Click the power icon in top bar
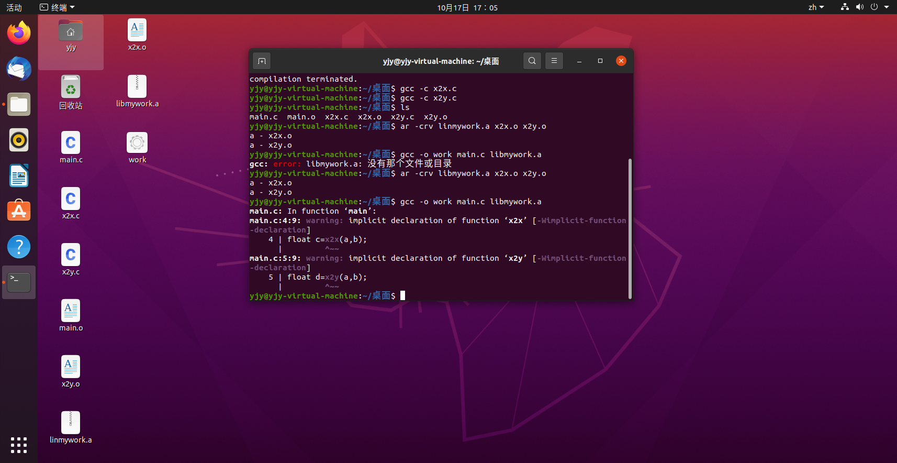897x463 pixels. (874, 7)
